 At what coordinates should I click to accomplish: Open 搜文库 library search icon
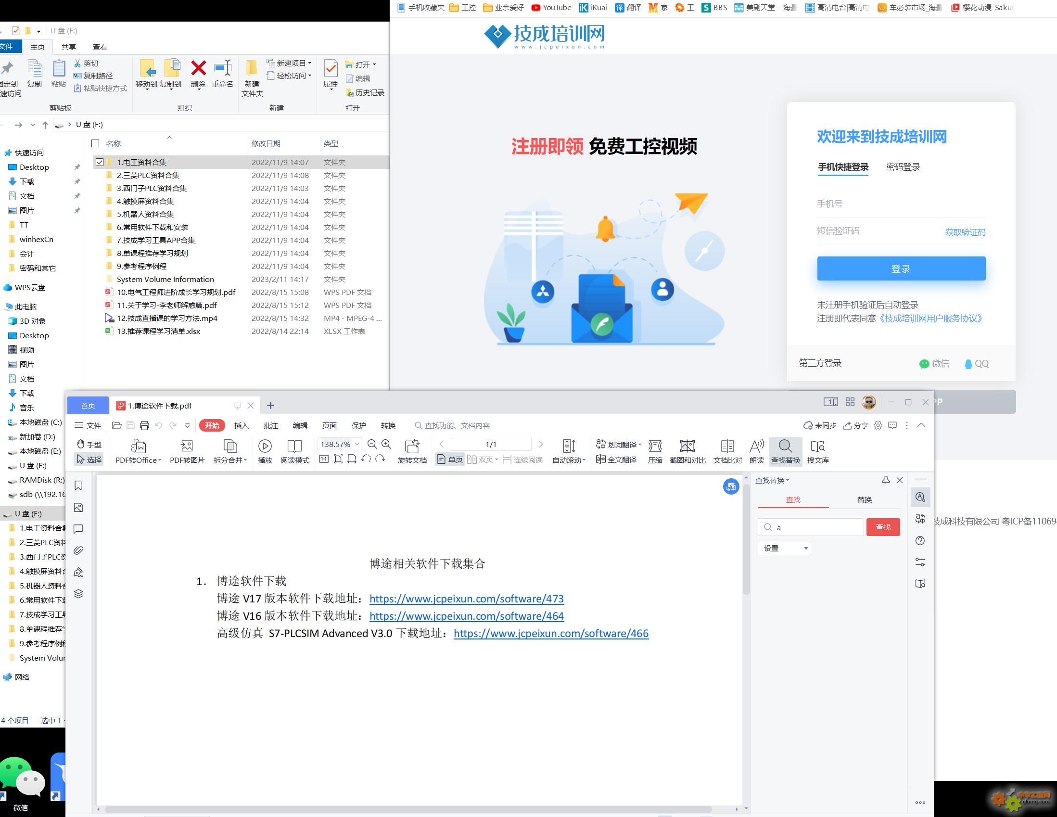click(818, 446)
